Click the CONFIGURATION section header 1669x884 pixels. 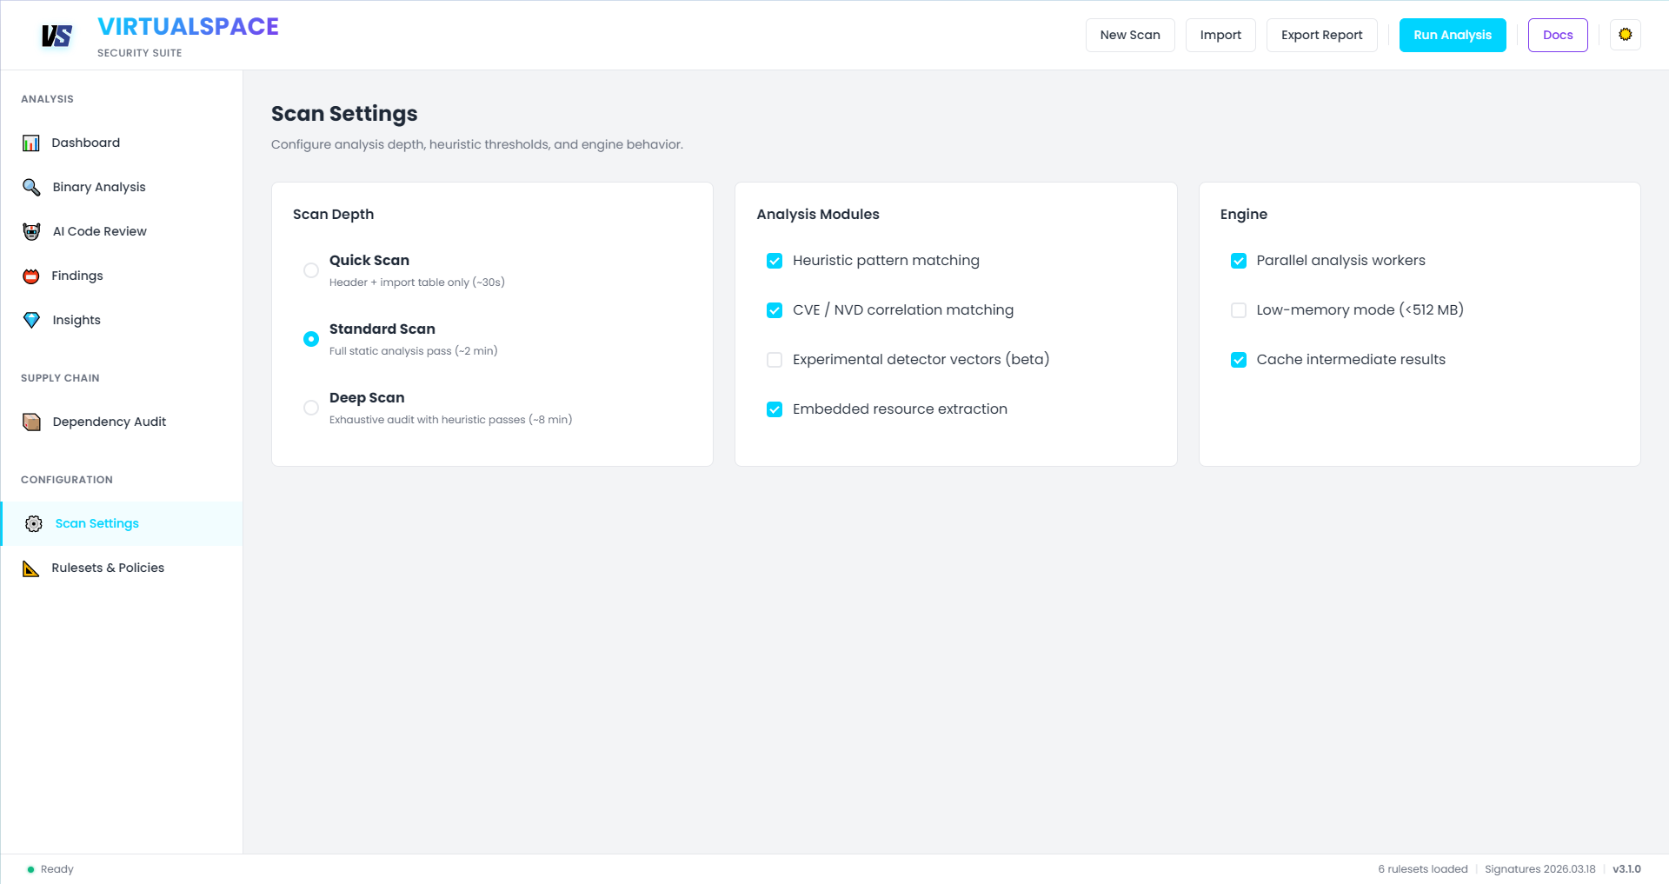(x=67, y=480)
